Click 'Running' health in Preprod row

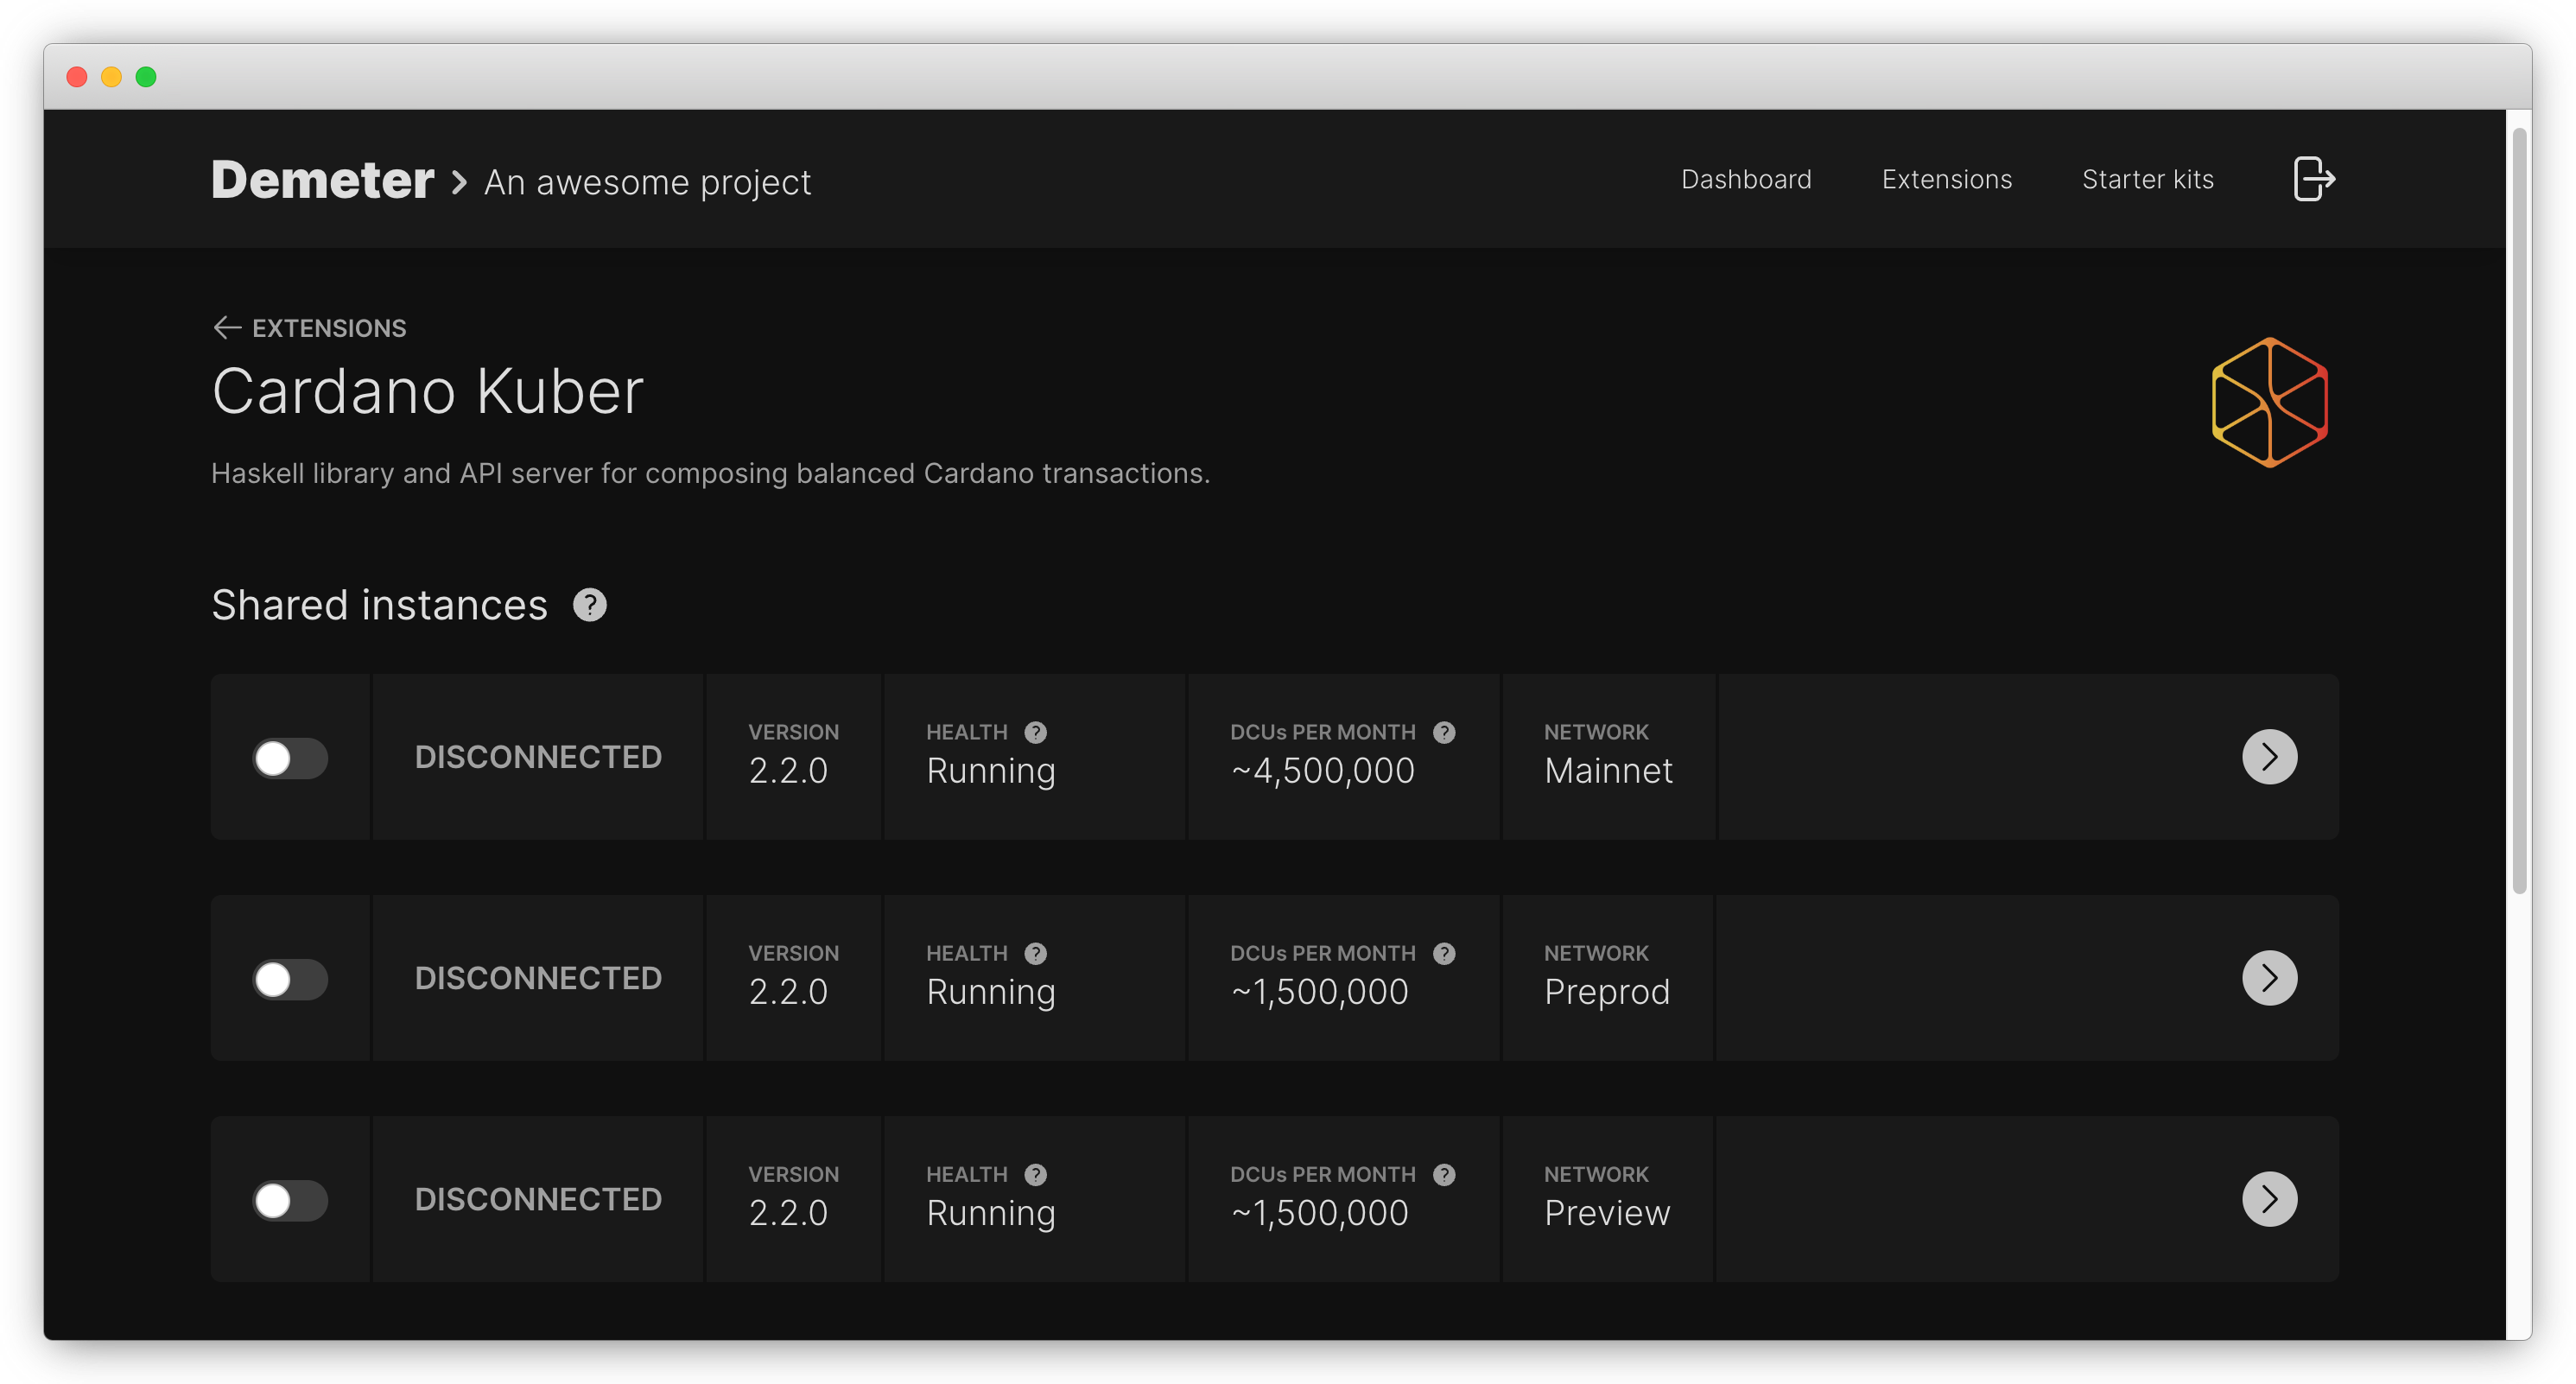[x=990, y=993]
